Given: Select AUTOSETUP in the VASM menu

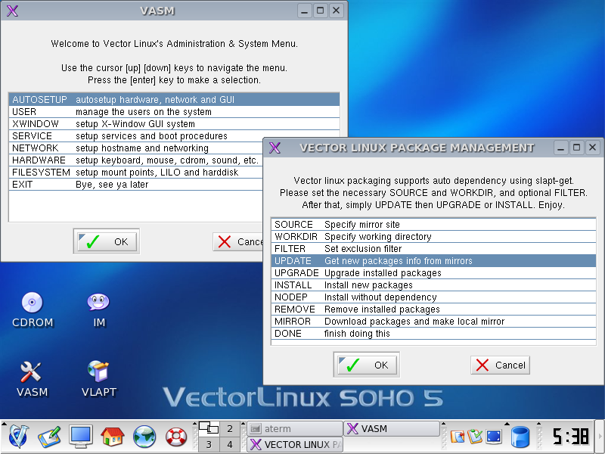Looking at the screenshot, I should (x=174, y=100).
